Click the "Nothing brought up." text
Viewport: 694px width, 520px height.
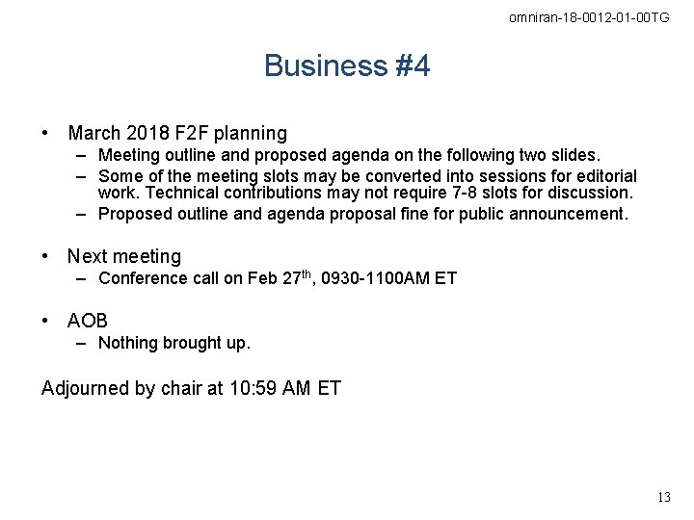point(174,342)
